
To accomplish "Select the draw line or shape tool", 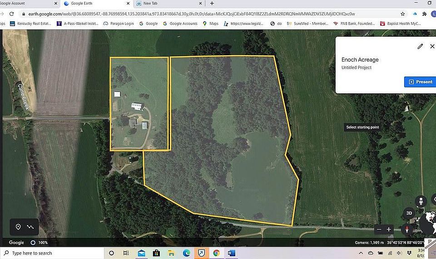I will pyautogui.click(x=30, y=227).
